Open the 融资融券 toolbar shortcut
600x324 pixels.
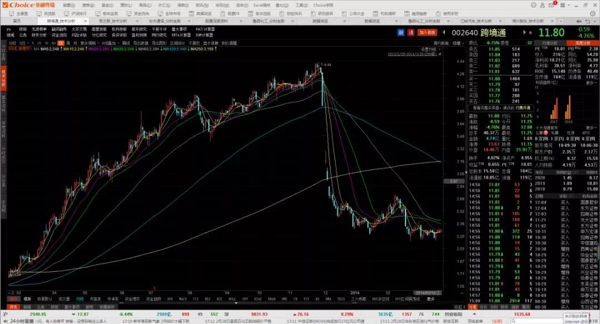(x=416, y=13)
